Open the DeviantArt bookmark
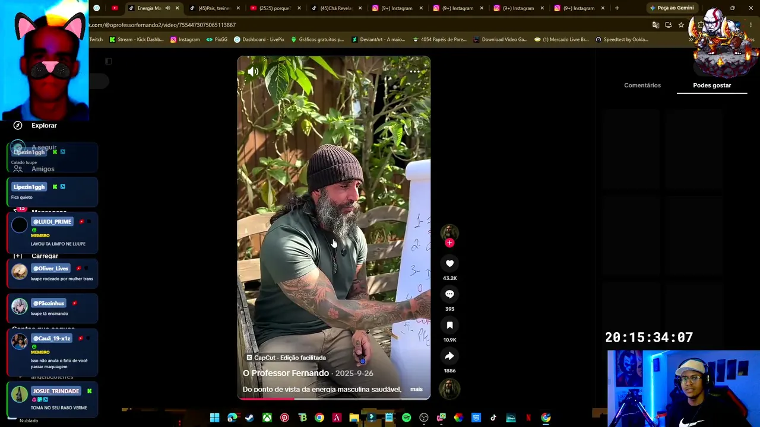The image size is (760, 427). (x=378, y=40)
